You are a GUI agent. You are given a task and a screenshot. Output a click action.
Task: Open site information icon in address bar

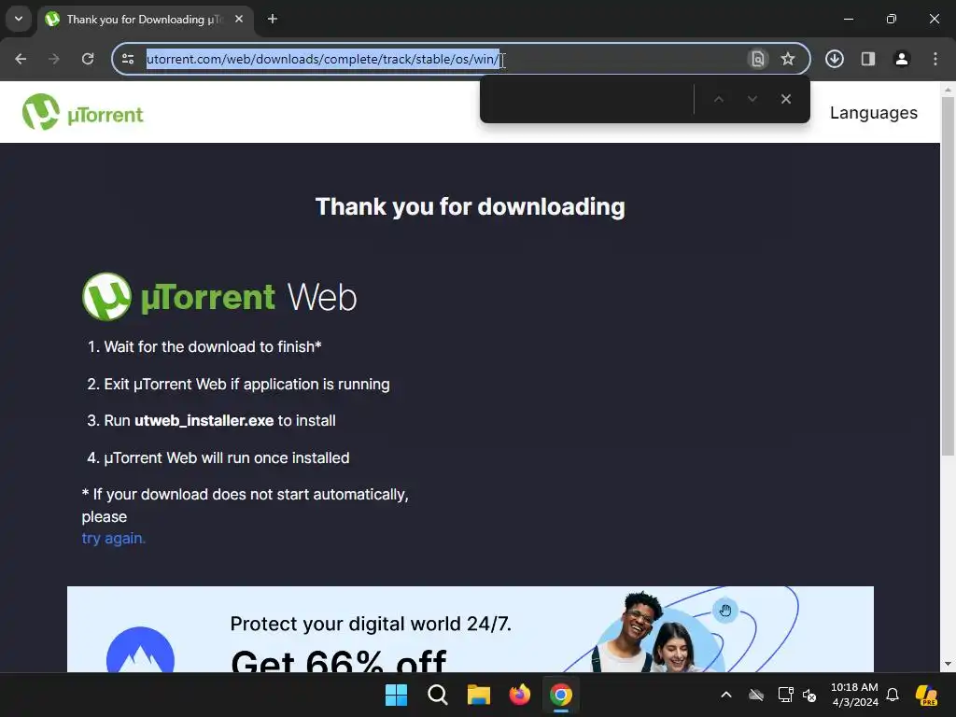click(128, 59)
